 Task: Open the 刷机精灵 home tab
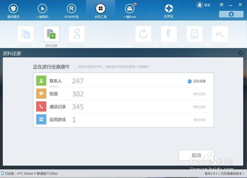tap(13, 11)
